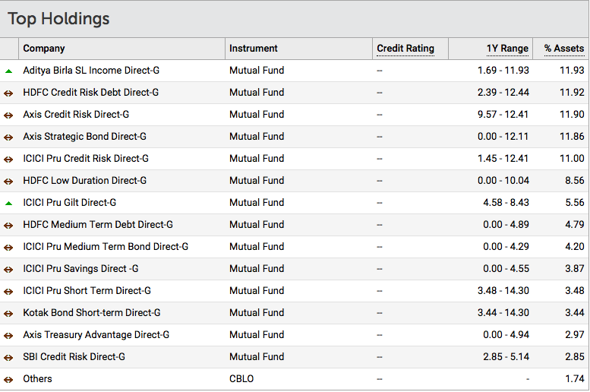
Task: Click the unchanged arrow icon beside Others row
Action: pyautogui.click(x=8, y=380)
